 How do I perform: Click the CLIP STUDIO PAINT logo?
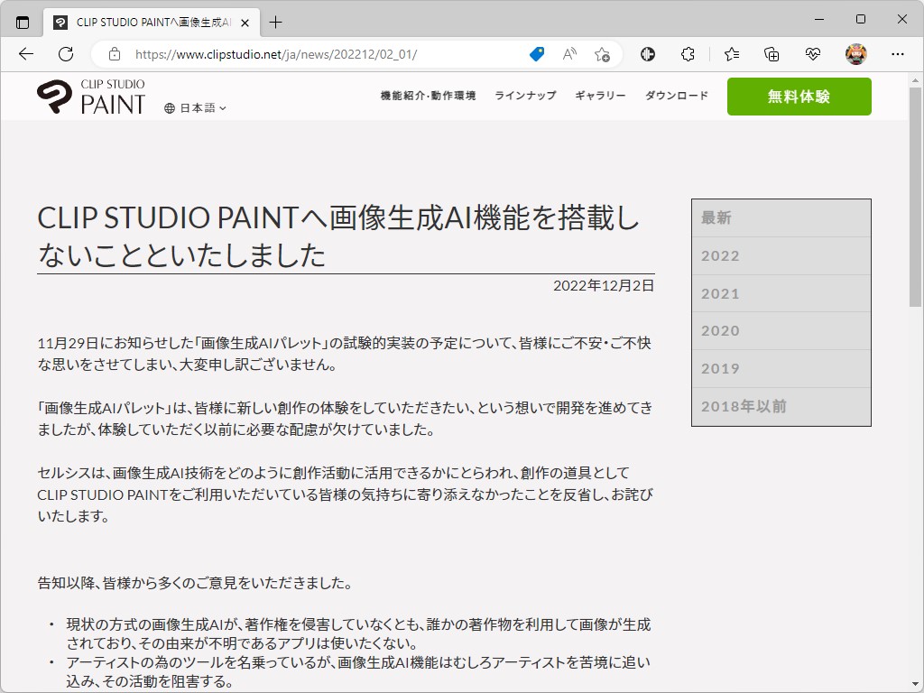(91, 97)
